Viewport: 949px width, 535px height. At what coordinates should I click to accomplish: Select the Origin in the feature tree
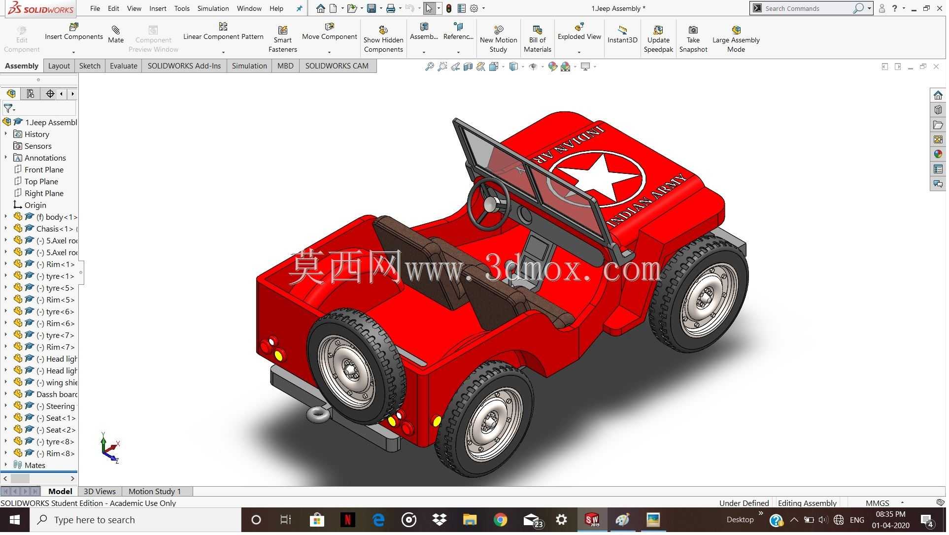(35, 205)
